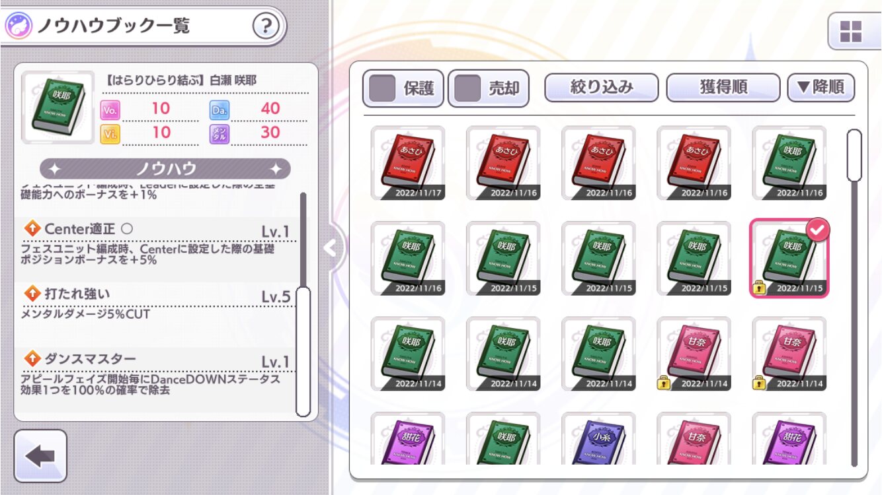Viewport: 882px width, 495px height.
Task: Toggle the ▼降順 descending order
Action: pyautogui.click(x=821, y=87)
